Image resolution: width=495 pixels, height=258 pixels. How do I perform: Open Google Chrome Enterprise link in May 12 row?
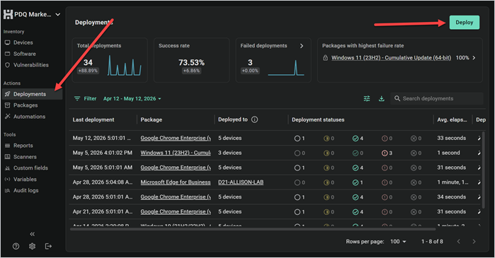pyautogui.click(x=176, y=138)
